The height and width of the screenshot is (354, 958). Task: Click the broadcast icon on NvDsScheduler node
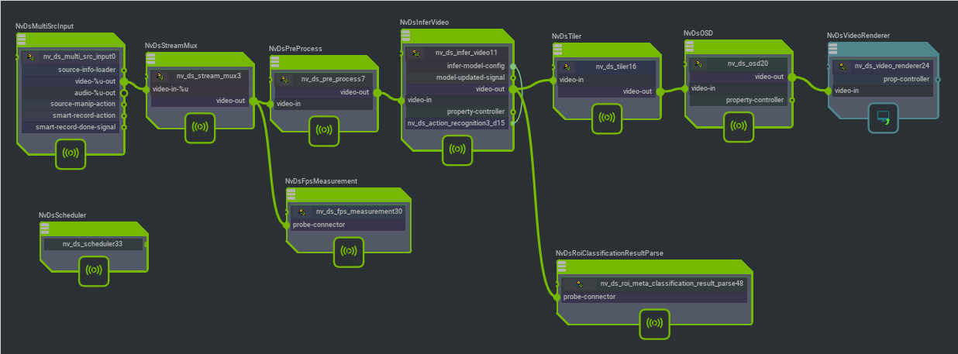(93, 270)
